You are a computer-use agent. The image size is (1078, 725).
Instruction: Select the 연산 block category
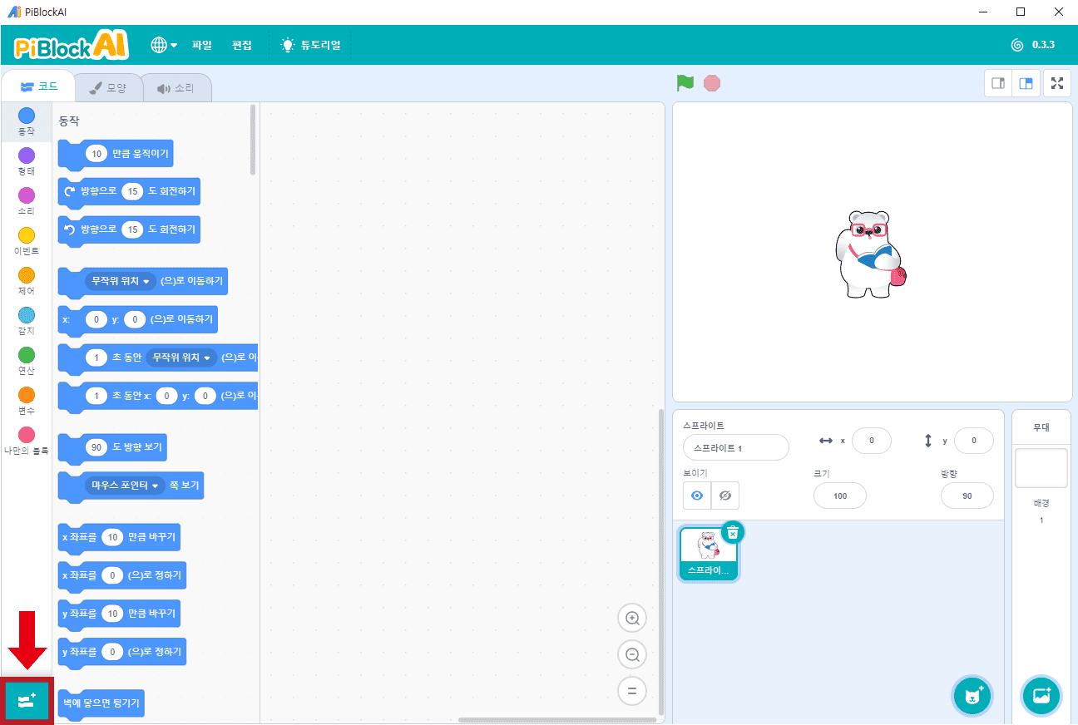click(x=27, y=361)
